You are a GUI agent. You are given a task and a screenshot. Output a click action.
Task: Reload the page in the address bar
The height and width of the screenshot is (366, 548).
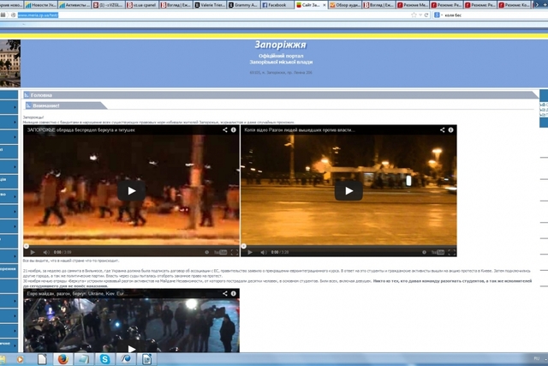426,15
